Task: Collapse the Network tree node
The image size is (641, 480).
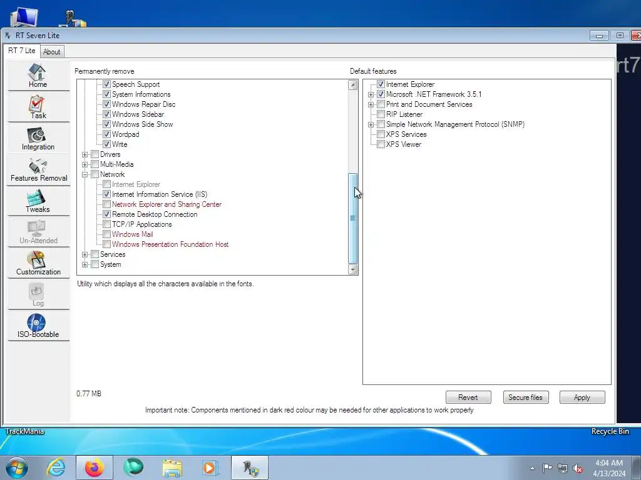Action: point(85,175)
